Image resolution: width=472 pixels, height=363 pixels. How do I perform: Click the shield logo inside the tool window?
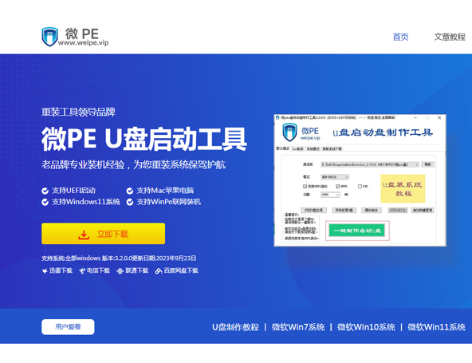(x=289, y=132)
